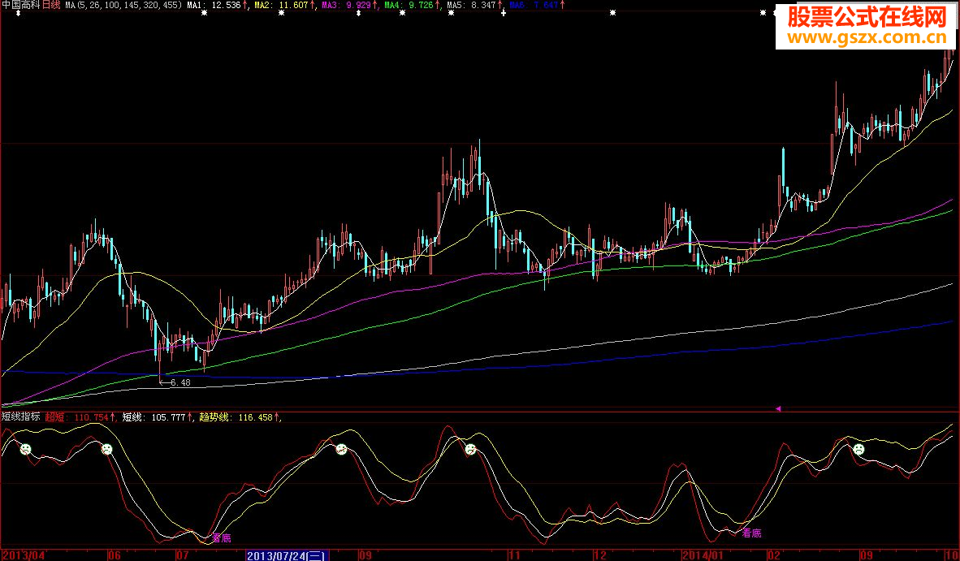This screenshot has height=561, width=960.
Task: Click the second smiley marker from left
Action: pyautogui.click(x=106, y=450)
